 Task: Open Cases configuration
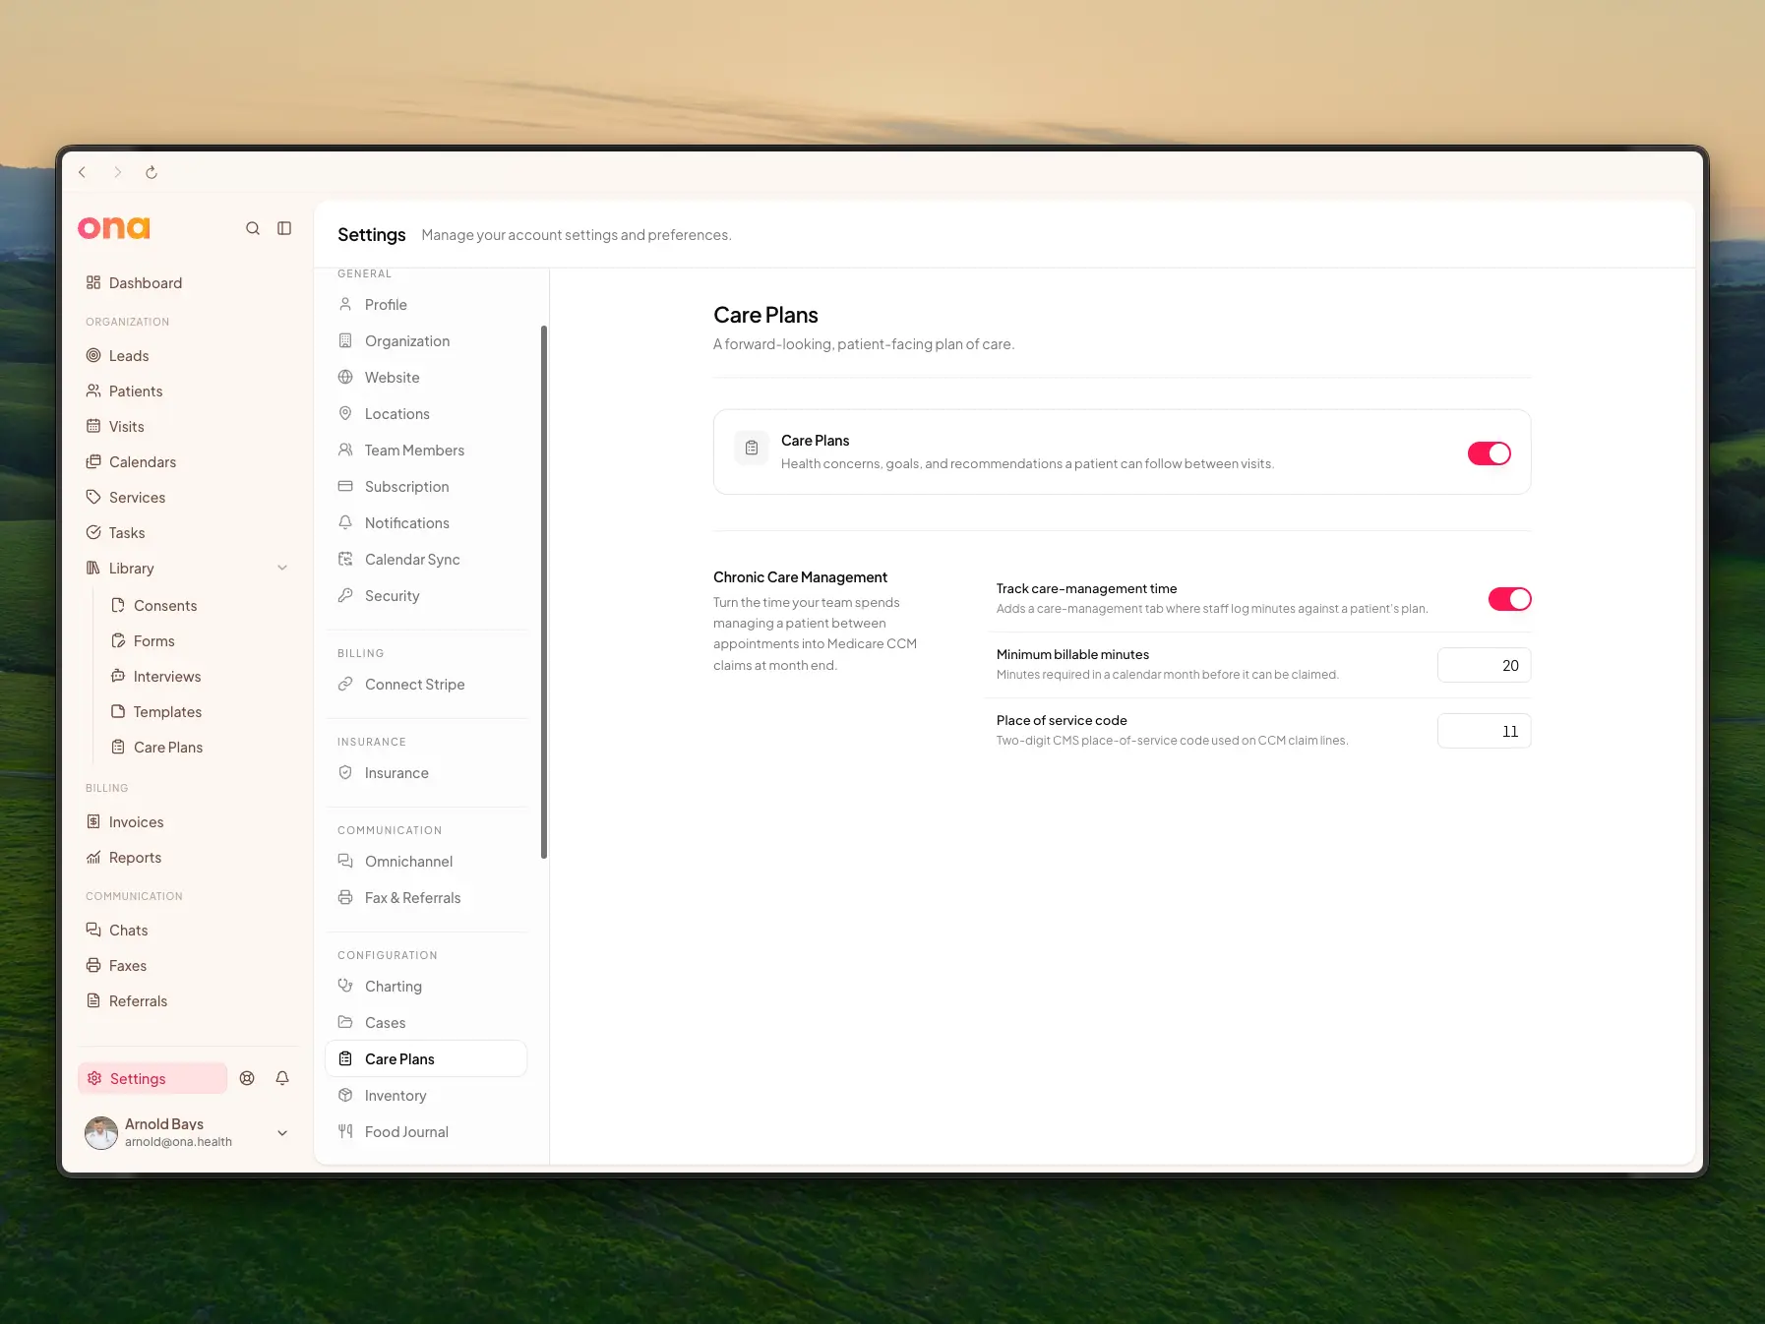tap(426, 1023)
